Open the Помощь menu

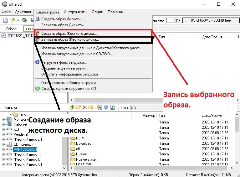point(115,12)
